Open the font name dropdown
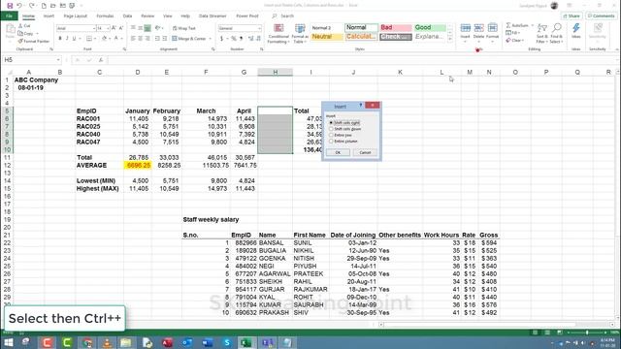Screen dimensions: 621x349 (x=94, y=28)
